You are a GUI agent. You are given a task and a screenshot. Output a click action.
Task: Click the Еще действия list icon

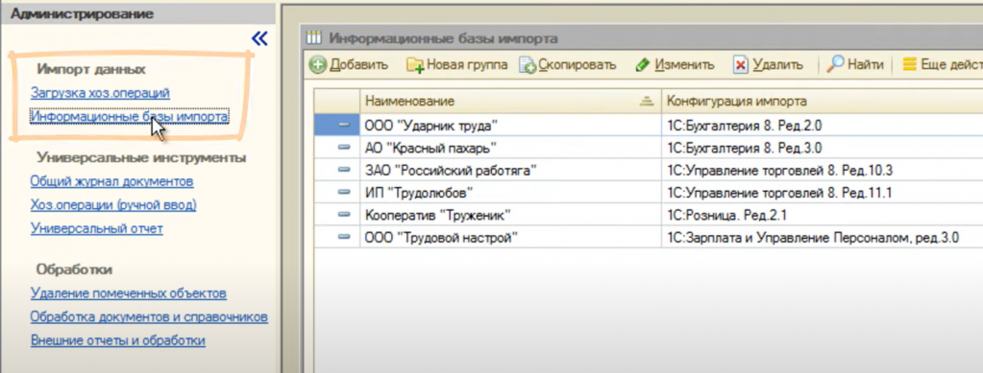click(910, 64)
